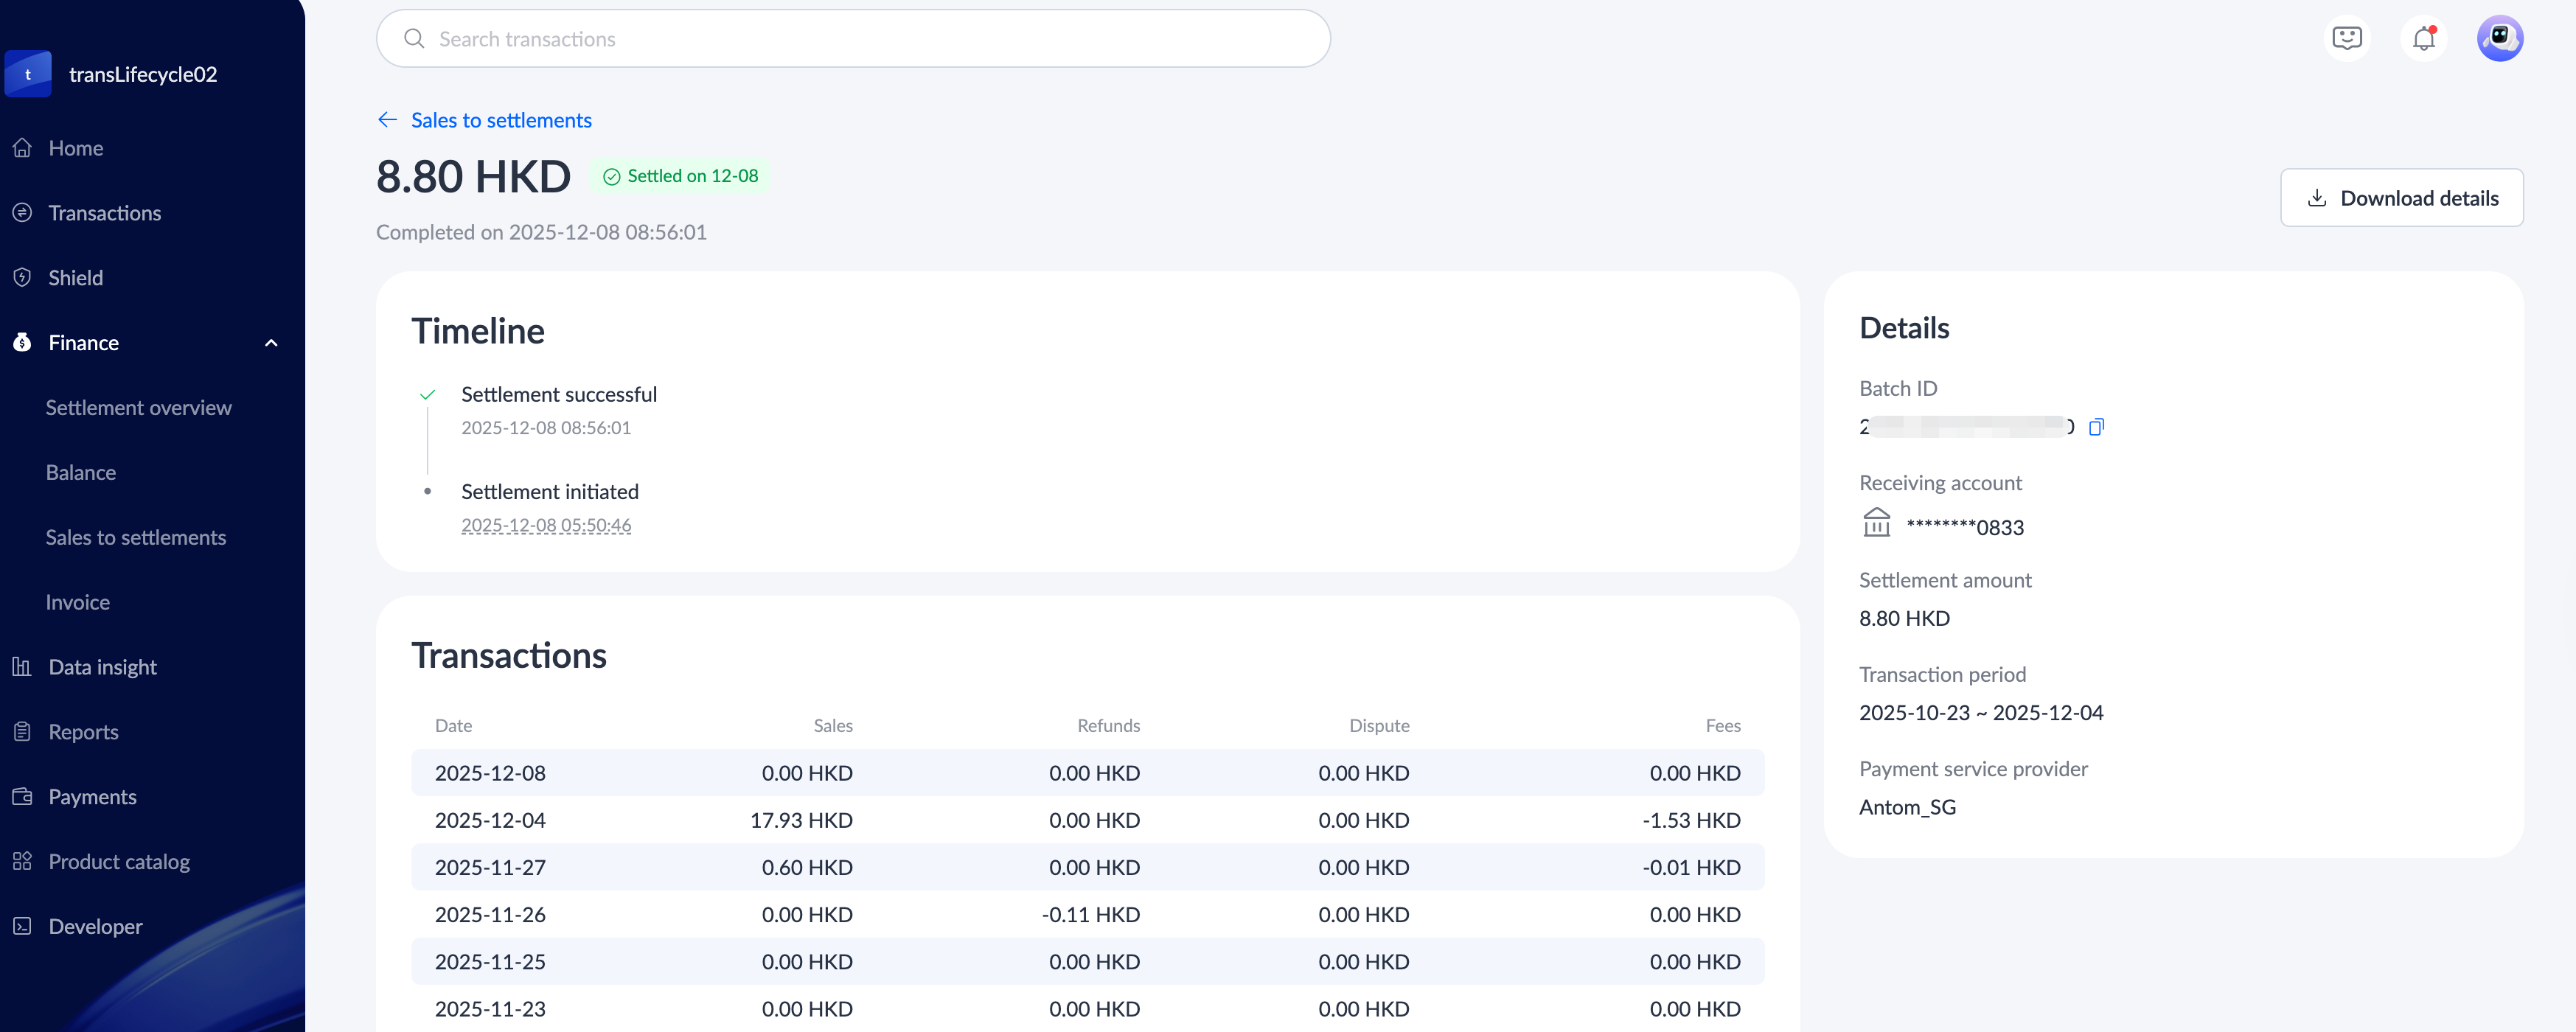
Task: Click the Search transactions field
Action: (x=853, y=39)
